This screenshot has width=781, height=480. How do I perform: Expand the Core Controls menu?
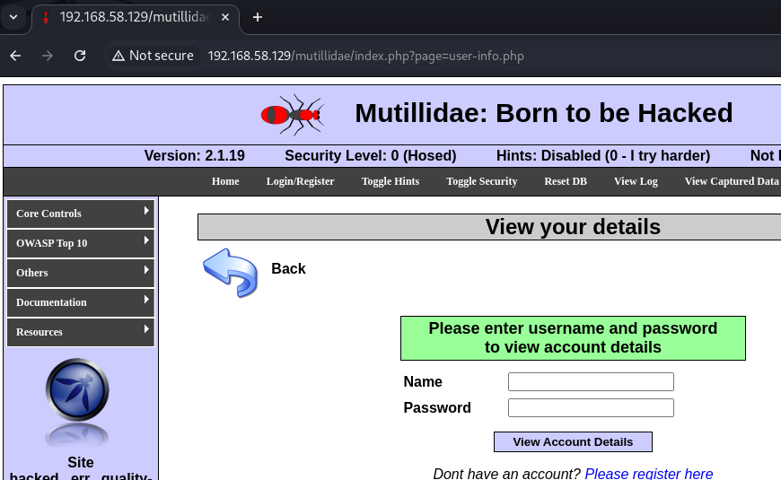click(x=81, y=214)
